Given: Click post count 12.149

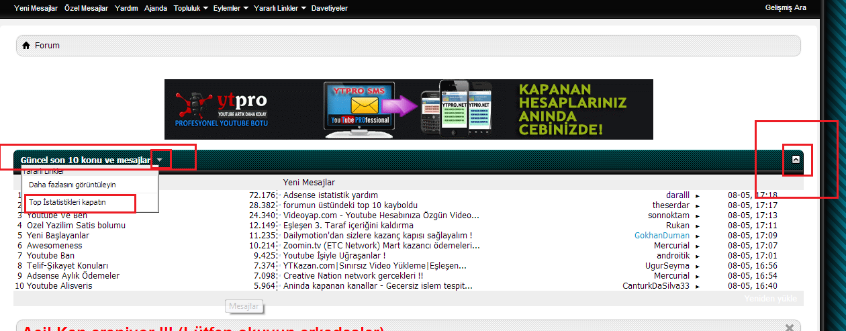Looking at the screenshot, I should pos(262,226).
